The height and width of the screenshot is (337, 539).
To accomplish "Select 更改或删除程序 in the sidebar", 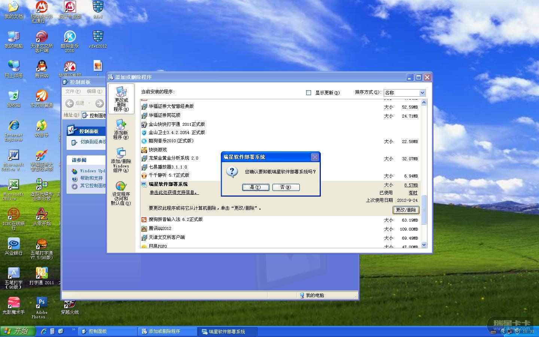I will pos(121,99).
